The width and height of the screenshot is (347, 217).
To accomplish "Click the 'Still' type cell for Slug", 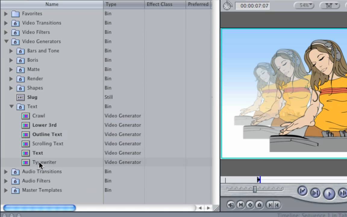I will [109, 97].
